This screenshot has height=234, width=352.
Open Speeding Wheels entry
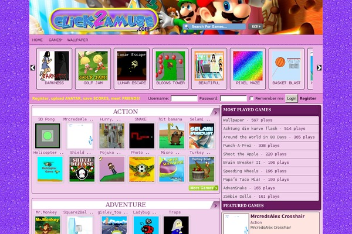pos(270,171)
